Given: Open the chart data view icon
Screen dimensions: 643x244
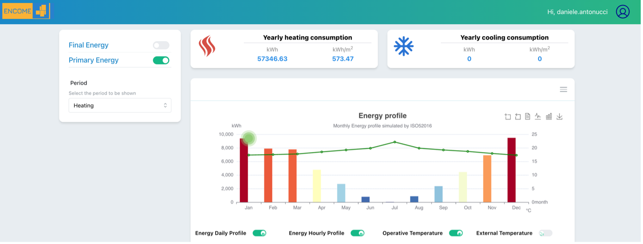Looking at the screenshot, I should (x=528, y=117).
